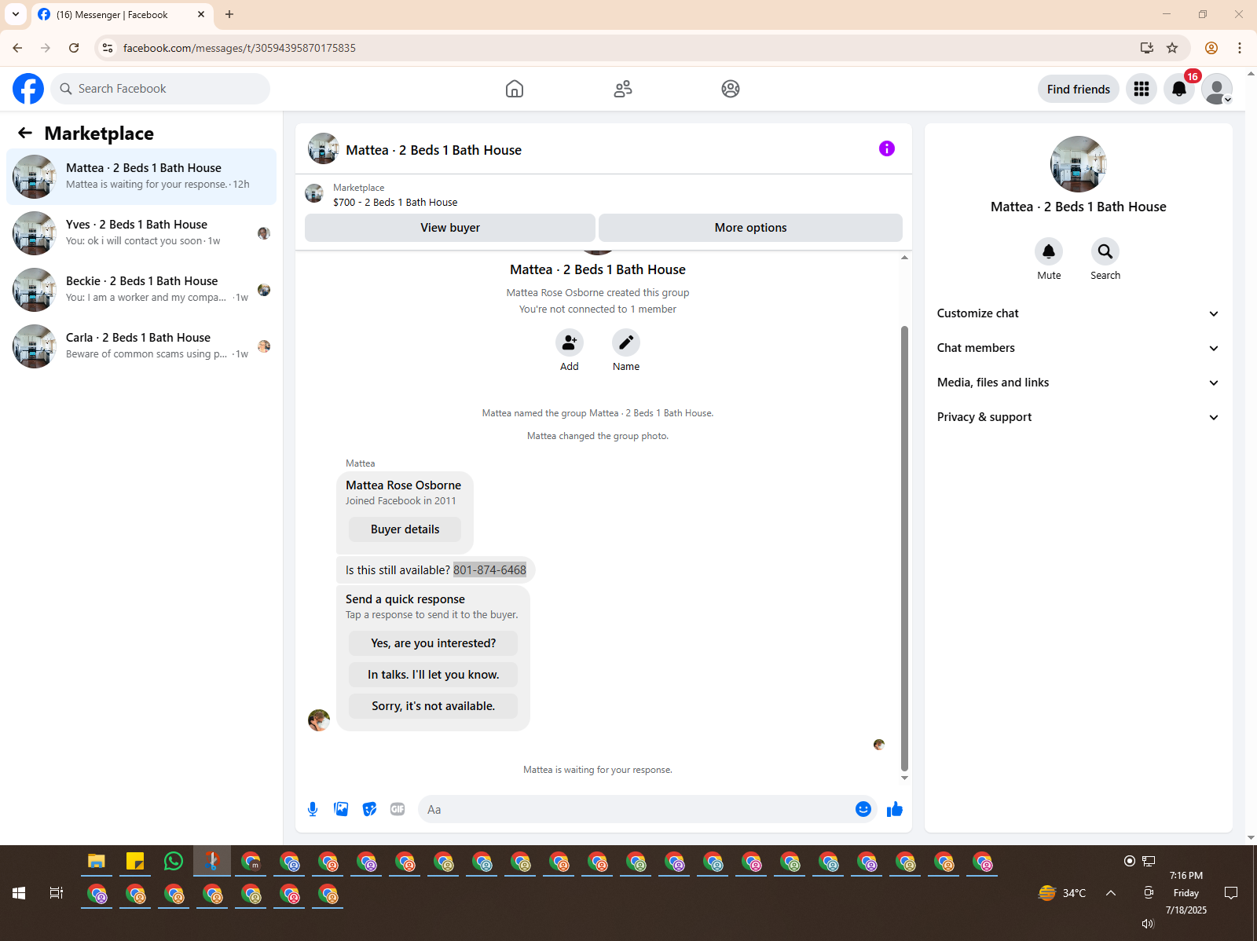Send a thumbs-up like

pyautogui.click(x=895, y=809)
